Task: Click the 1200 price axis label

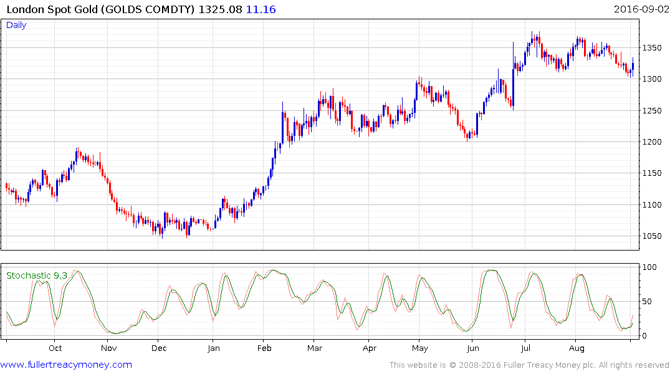Action: point(652,142)
